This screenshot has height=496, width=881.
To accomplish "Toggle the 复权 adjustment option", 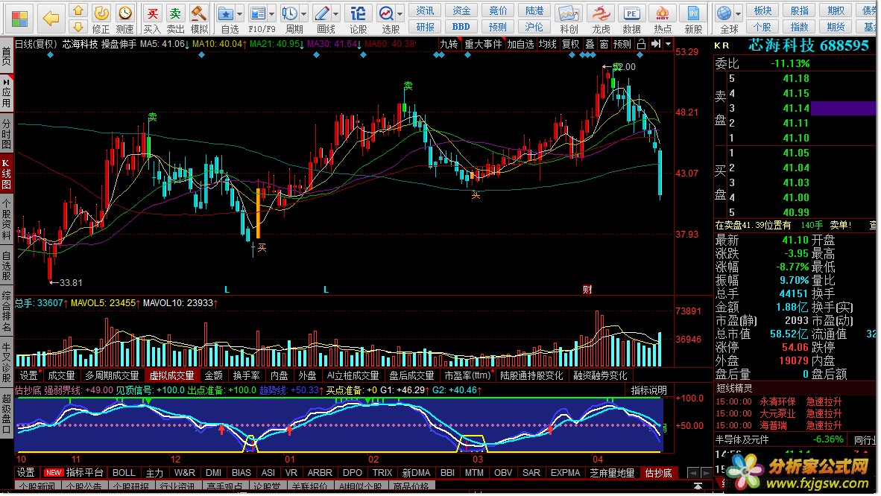I will click(x=571, y=44).
